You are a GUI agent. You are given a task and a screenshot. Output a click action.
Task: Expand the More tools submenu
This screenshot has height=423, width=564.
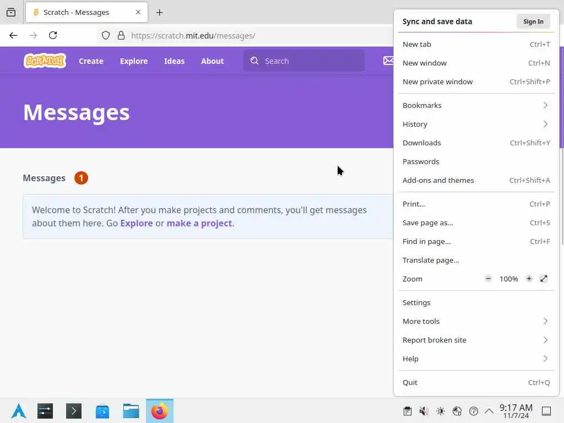point(476,321)
